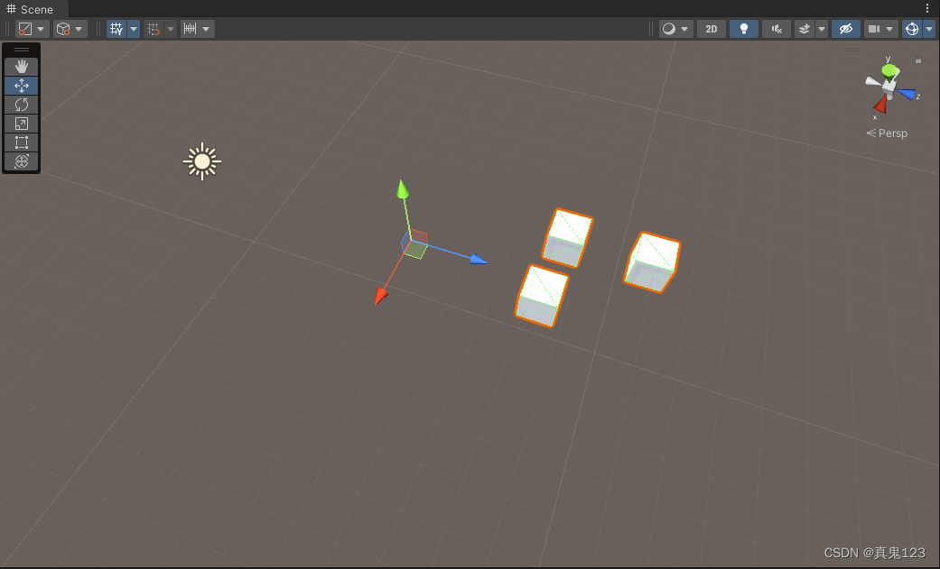The image size is (940, 569).
Task: Select the combined Transform tool
Action: tap(22, 161)
